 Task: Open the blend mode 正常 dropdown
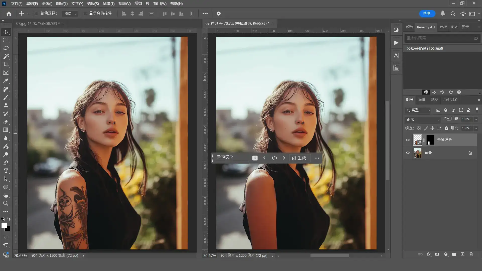(x=423, y=119)
